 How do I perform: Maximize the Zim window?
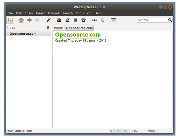(165, 7)
